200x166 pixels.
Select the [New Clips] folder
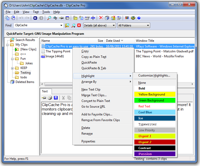click(28, 49)
